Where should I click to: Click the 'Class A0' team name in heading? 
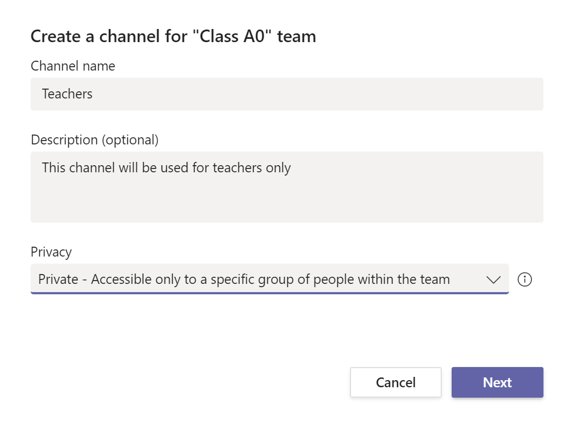[235, 37]
